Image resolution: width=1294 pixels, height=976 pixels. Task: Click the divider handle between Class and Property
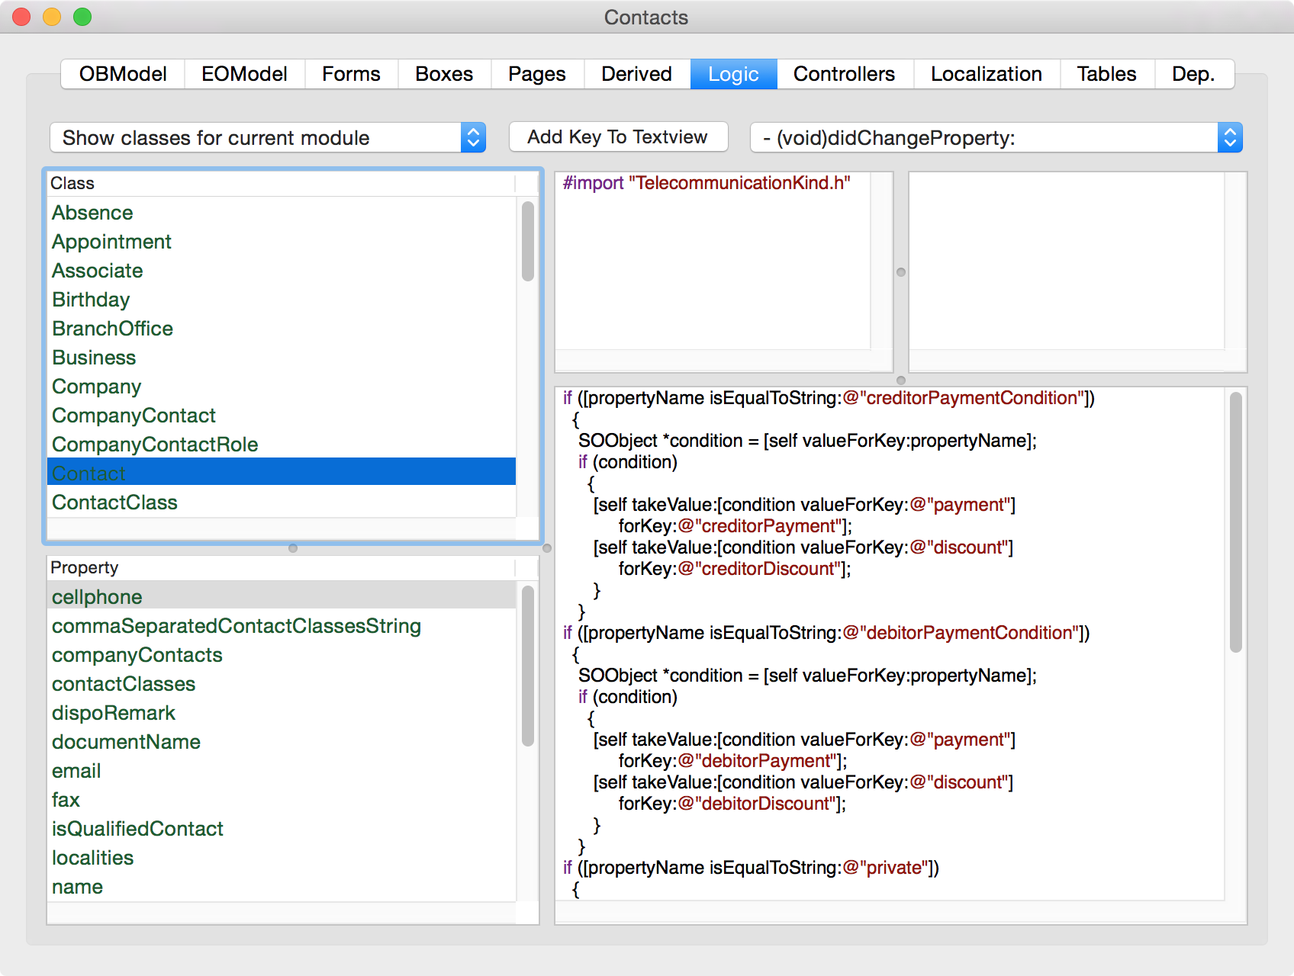point(293,548)
